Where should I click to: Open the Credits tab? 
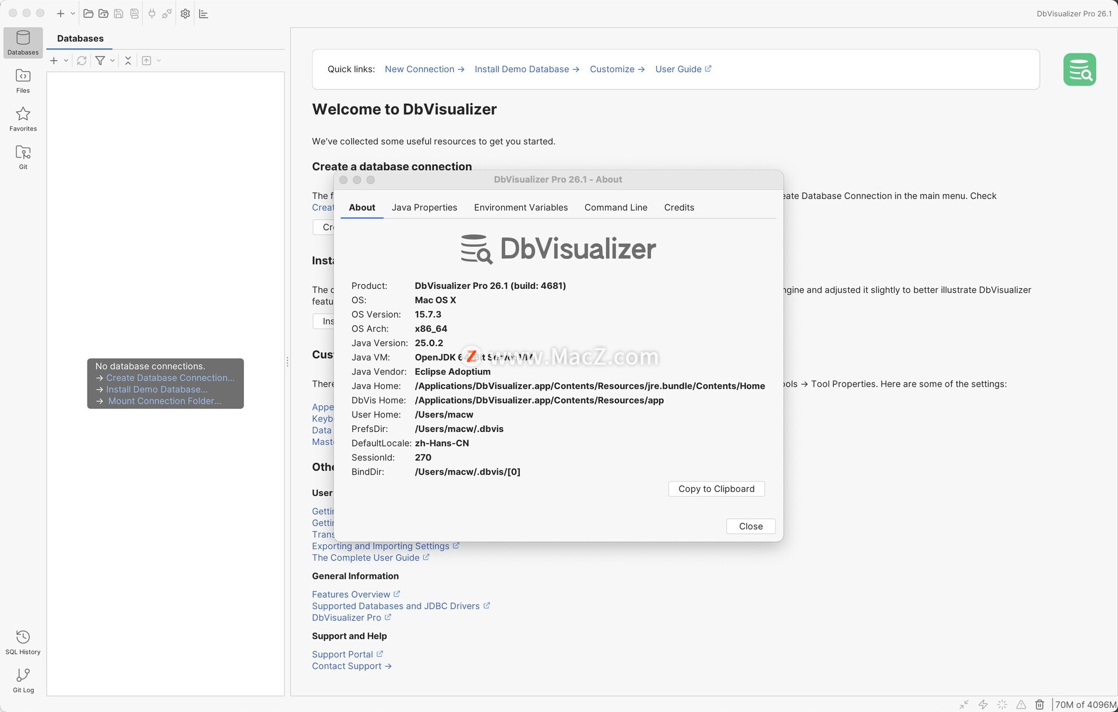(679, 207)
